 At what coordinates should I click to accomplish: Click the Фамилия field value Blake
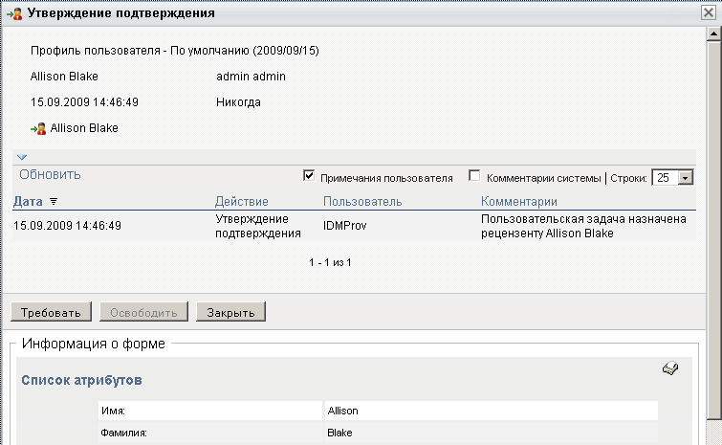coord(339,434)
